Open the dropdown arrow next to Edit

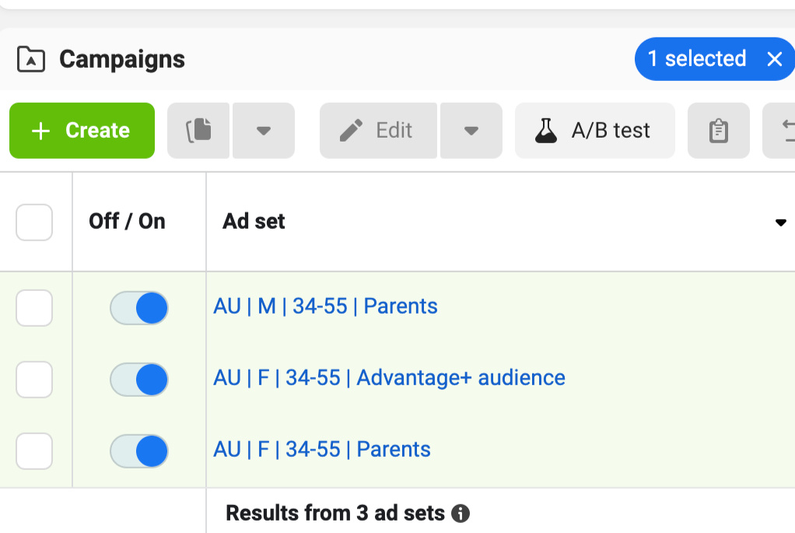tap(471, 131)
